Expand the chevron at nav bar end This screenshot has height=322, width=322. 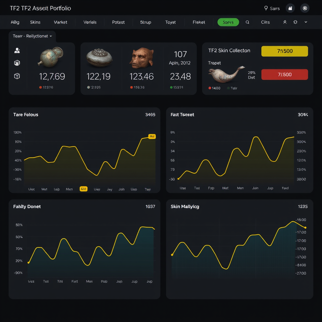point(306,22)
